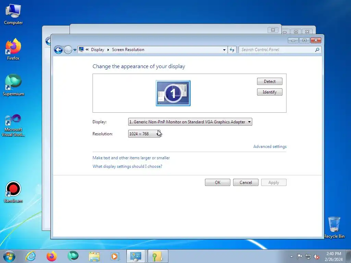Open the Computer desktop icon
The width and height of the screenshot is (351, 263).
[13, 15]
